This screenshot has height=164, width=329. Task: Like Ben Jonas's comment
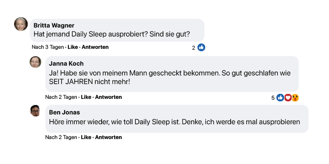click(x=86, y=137)
